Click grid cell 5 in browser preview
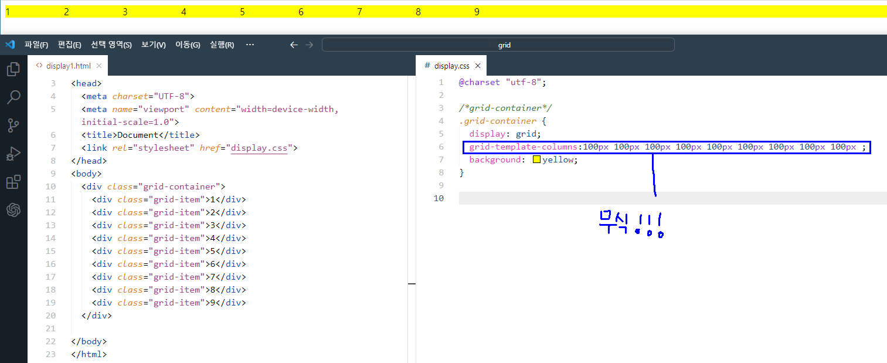887x363 pixels. tap(269, 12)
